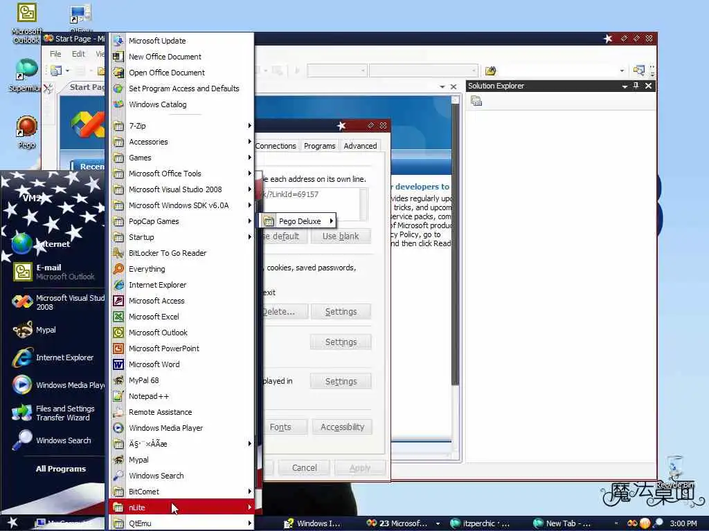Screen dimensions: 709x531
Task: Open Solution Explorer window position dropdown
Action: coord(625,86)
